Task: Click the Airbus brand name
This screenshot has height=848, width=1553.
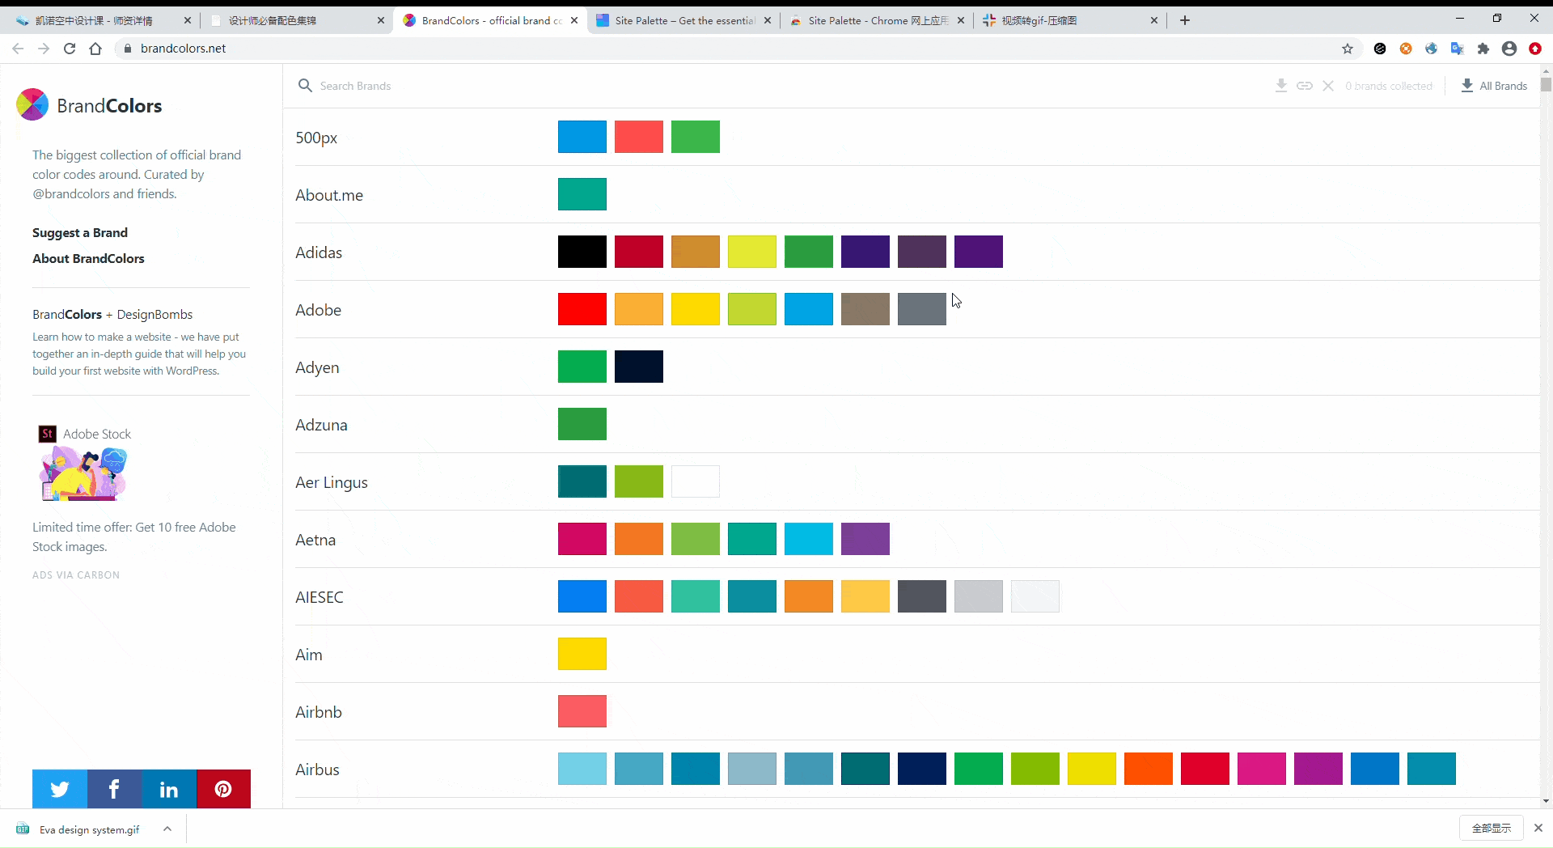Action: pos(317,770)
